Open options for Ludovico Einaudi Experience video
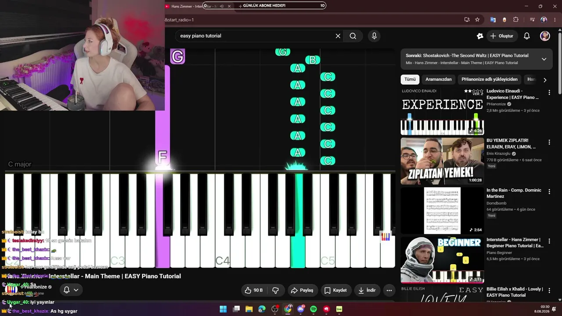 (x=549, y=93)
